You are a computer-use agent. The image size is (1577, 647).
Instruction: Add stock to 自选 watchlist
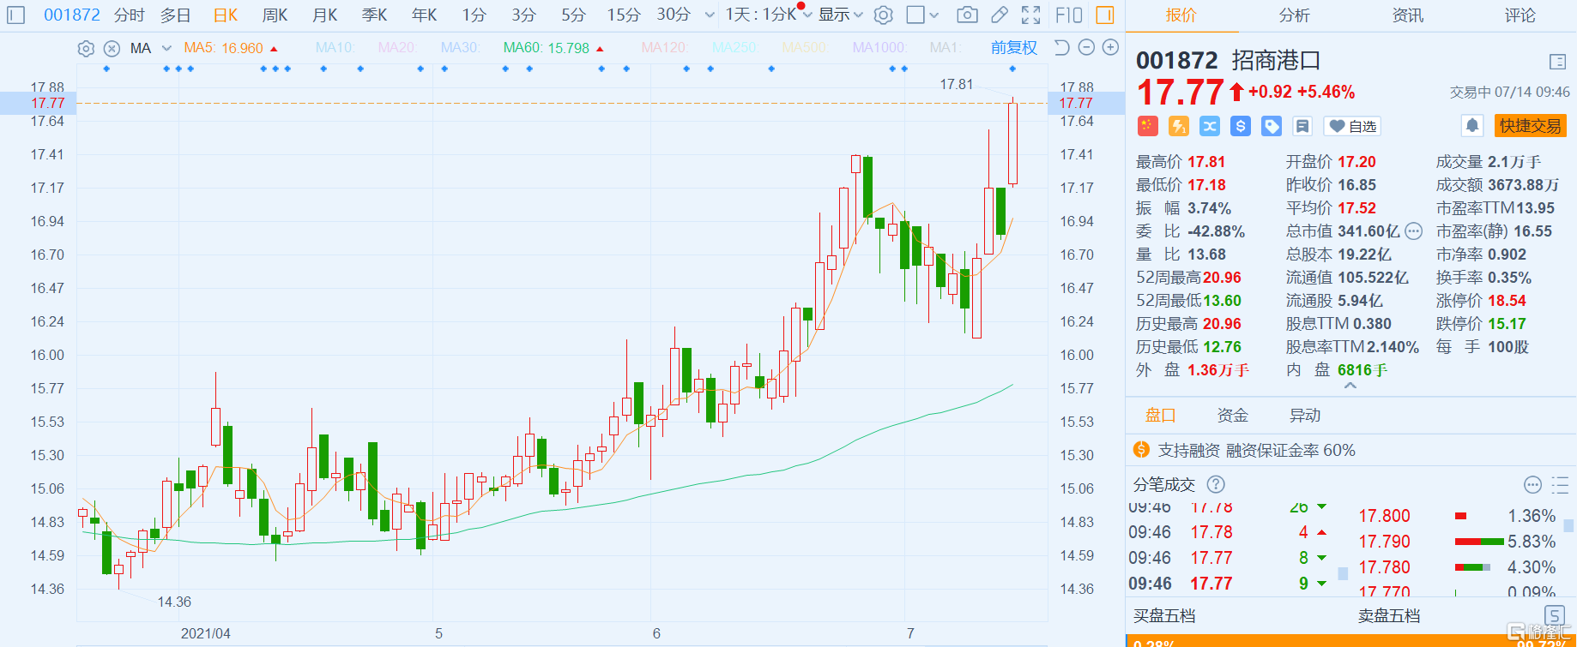coord(1352,126)
